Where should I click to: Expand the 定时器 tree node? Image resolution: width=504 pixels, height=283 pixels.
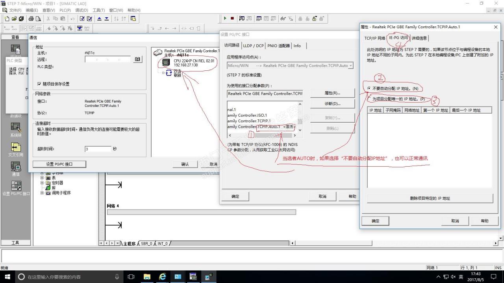pyautogui.click(x=42, y=183)
